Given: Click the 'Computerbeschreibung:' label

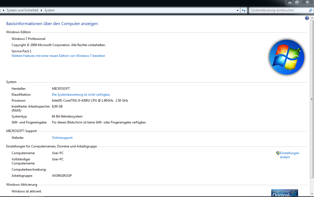Looking at the screenshot, I should [29, 170].
